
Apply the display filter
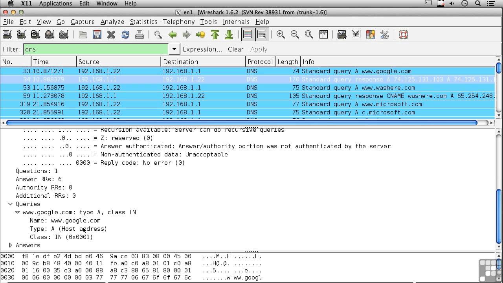pyautogui.click(x=259, y=49)
